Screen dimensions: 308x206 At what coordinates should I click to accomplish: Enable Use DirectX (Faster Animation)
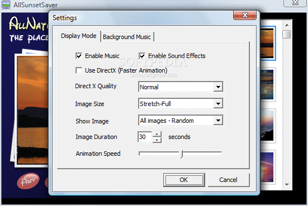(x=79, y=70)
